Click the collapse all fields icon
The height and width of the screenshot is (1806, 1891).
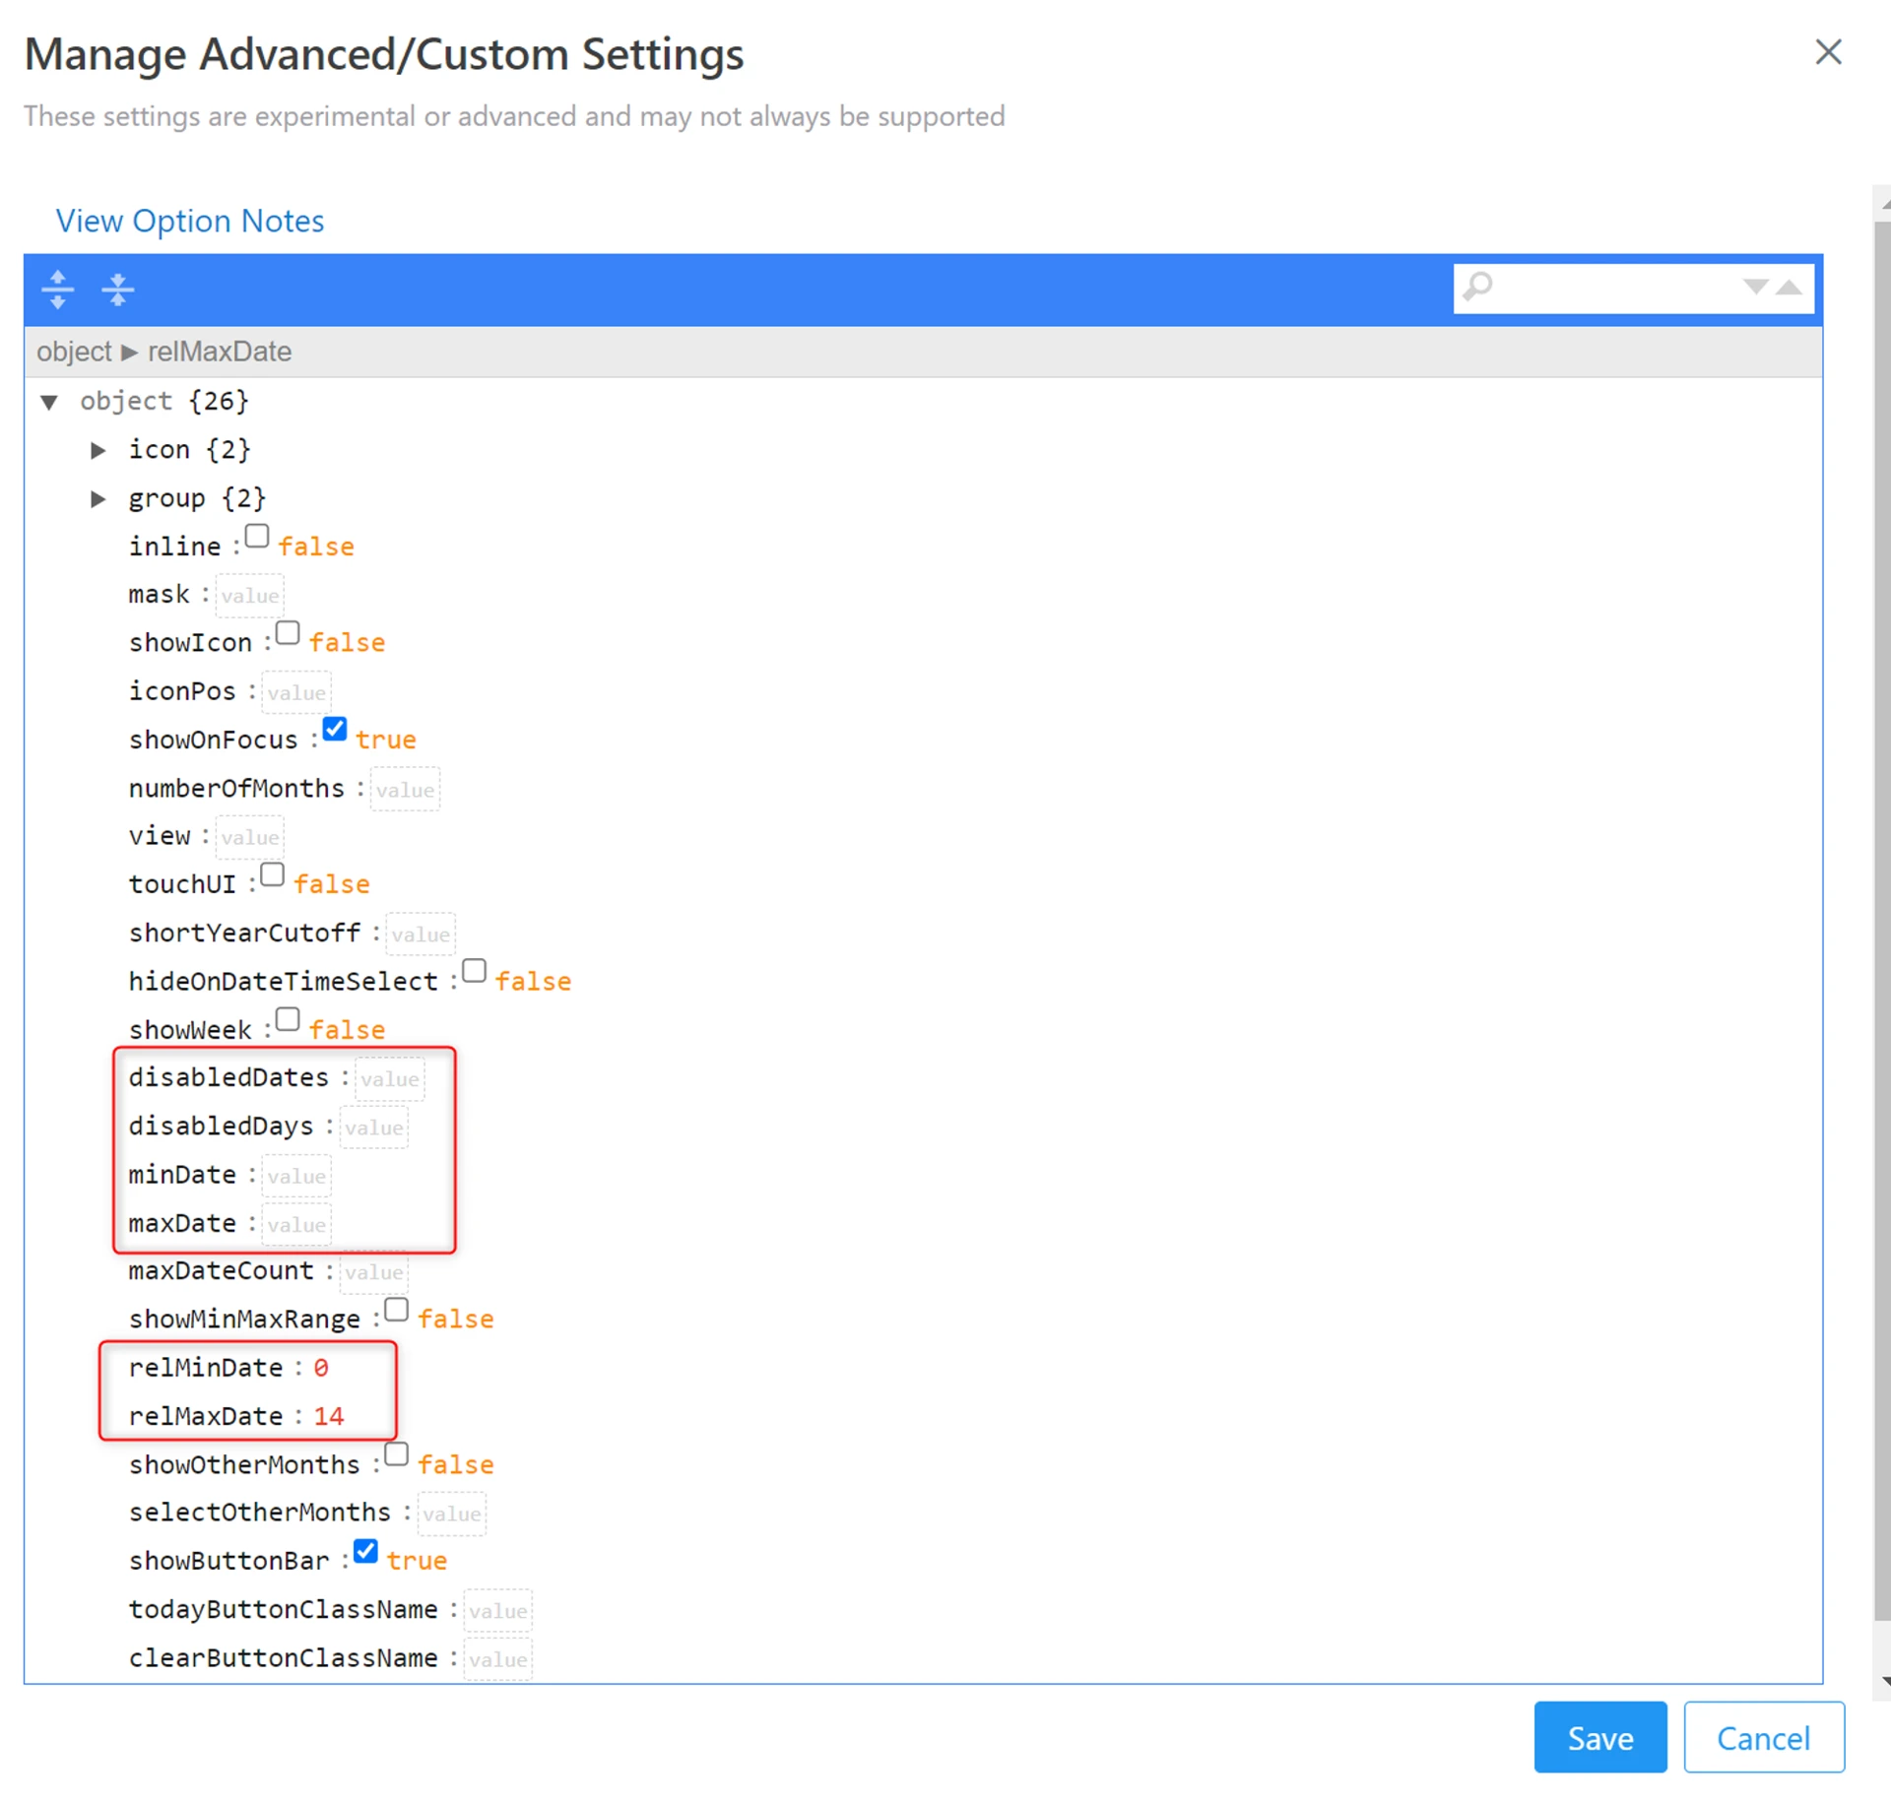click(x=117, y=290)
